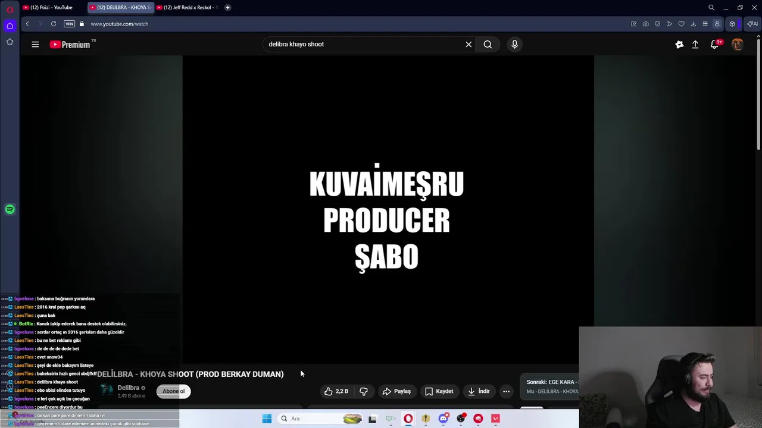Open the Opera snapshot camera icon
Viewport: 762px width, 428px height.
pyautogui.click(x=645, y=24)
